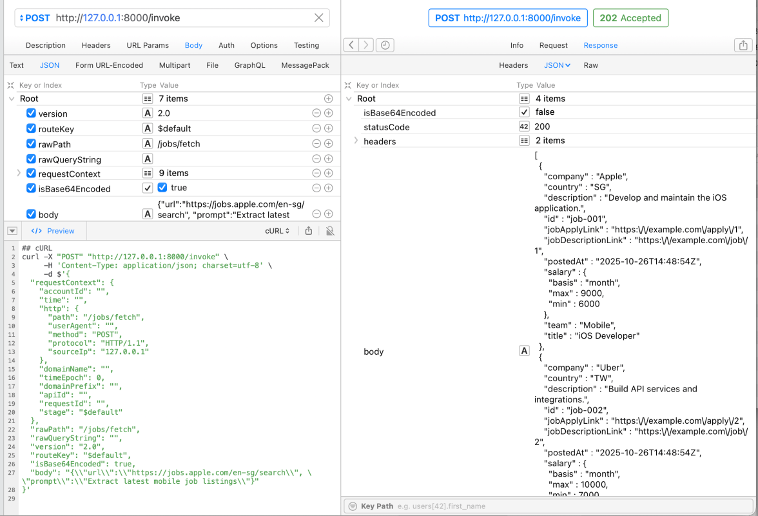Viewport: 758px width, 516px height.
Task: Click the Root row plus icon
Action: pyautogui.click(x=329, y=99)
